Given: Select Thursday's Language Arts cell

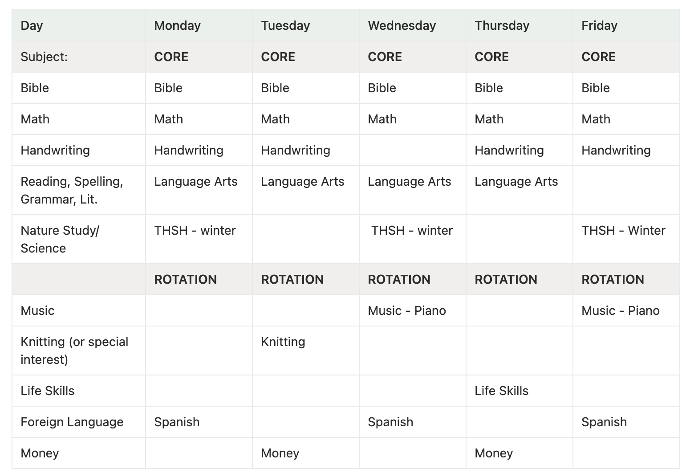Looking at the screenshot, I should point(516,181).
